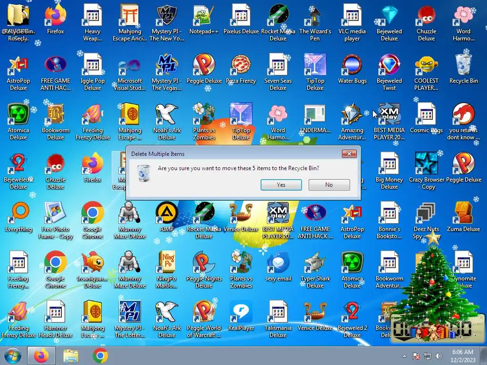Open the Notepad++ desktop icon
The width and height of the screenshot is (487, 365).
coord(204,19)
